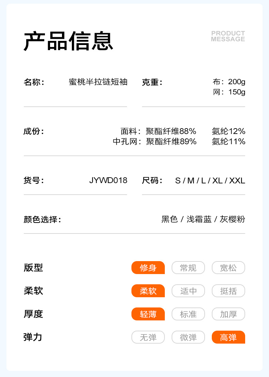
Task: Select the 轻薄 thickness option
Action: click(x=148, y=314)
